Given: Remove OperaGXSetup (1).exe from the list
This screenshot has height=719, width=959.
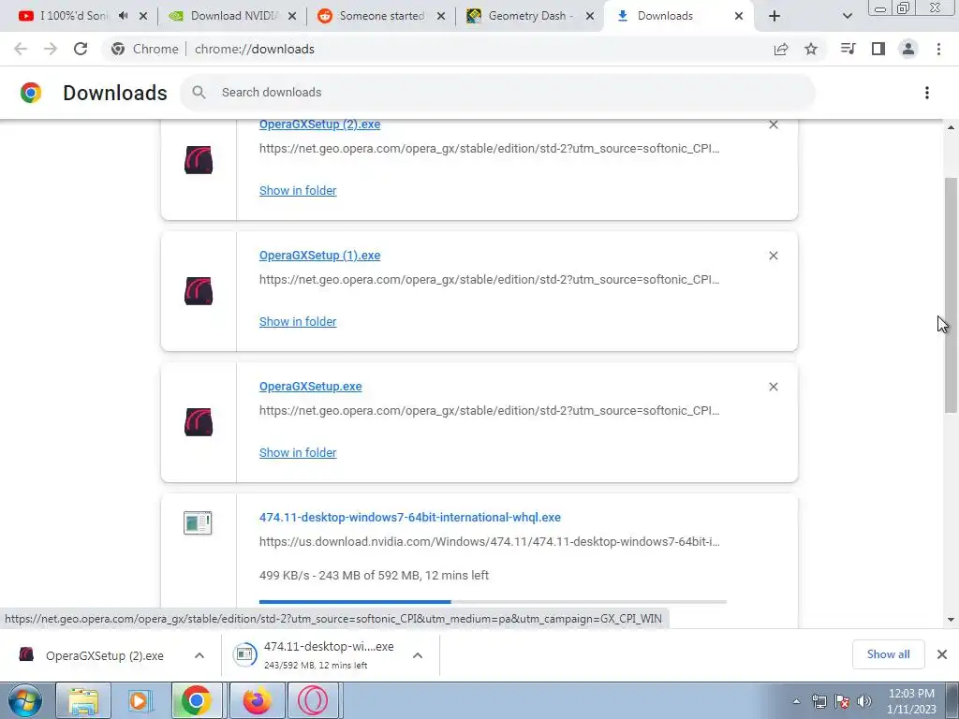Looking at the screenshot, I should click(773, 256).
